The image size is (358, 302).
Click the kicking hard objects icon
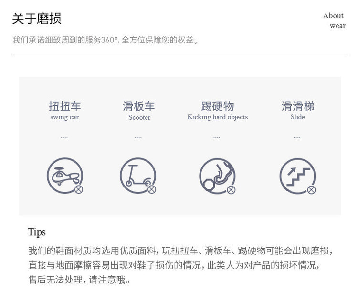(x=217, y=176)
